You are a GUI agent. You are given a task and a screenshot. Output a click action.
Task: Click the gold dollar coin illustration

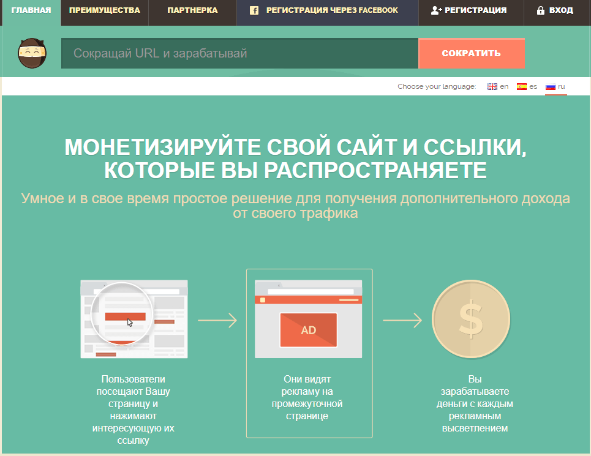pyautogui.click(x=470, y=319)
